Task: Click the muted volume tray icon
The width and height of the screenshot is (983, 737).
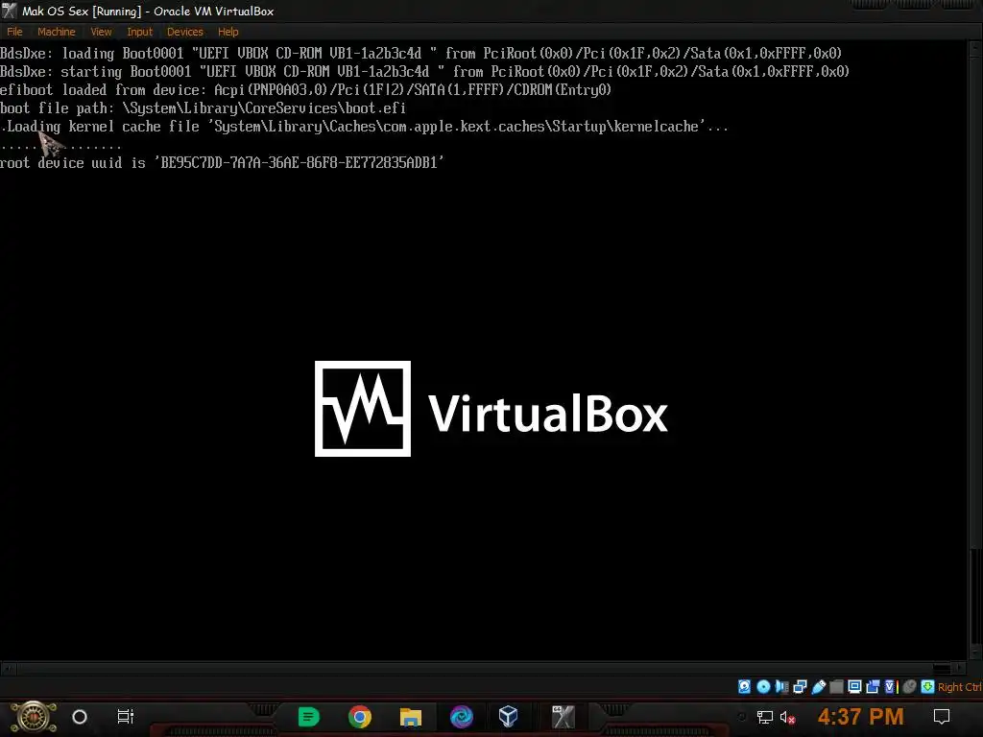Action: 788,717
